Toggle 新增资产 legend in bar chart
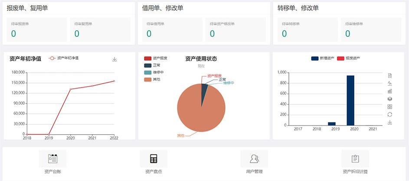The image size is (409, 181). 323,58
